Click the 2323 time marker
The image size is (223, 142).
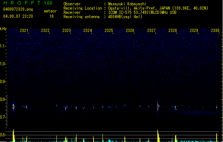coord(67,30)
